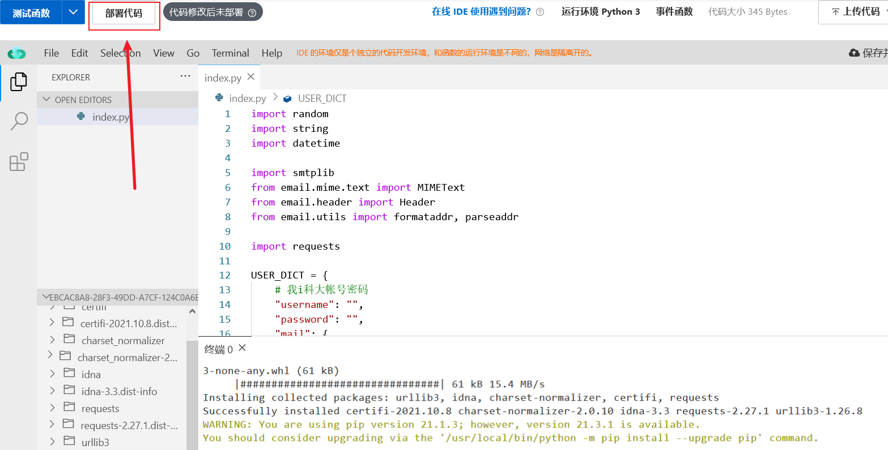Click the '"username": "",' code line
This screenshot has width=888, height=450.
tap(319, 305)
